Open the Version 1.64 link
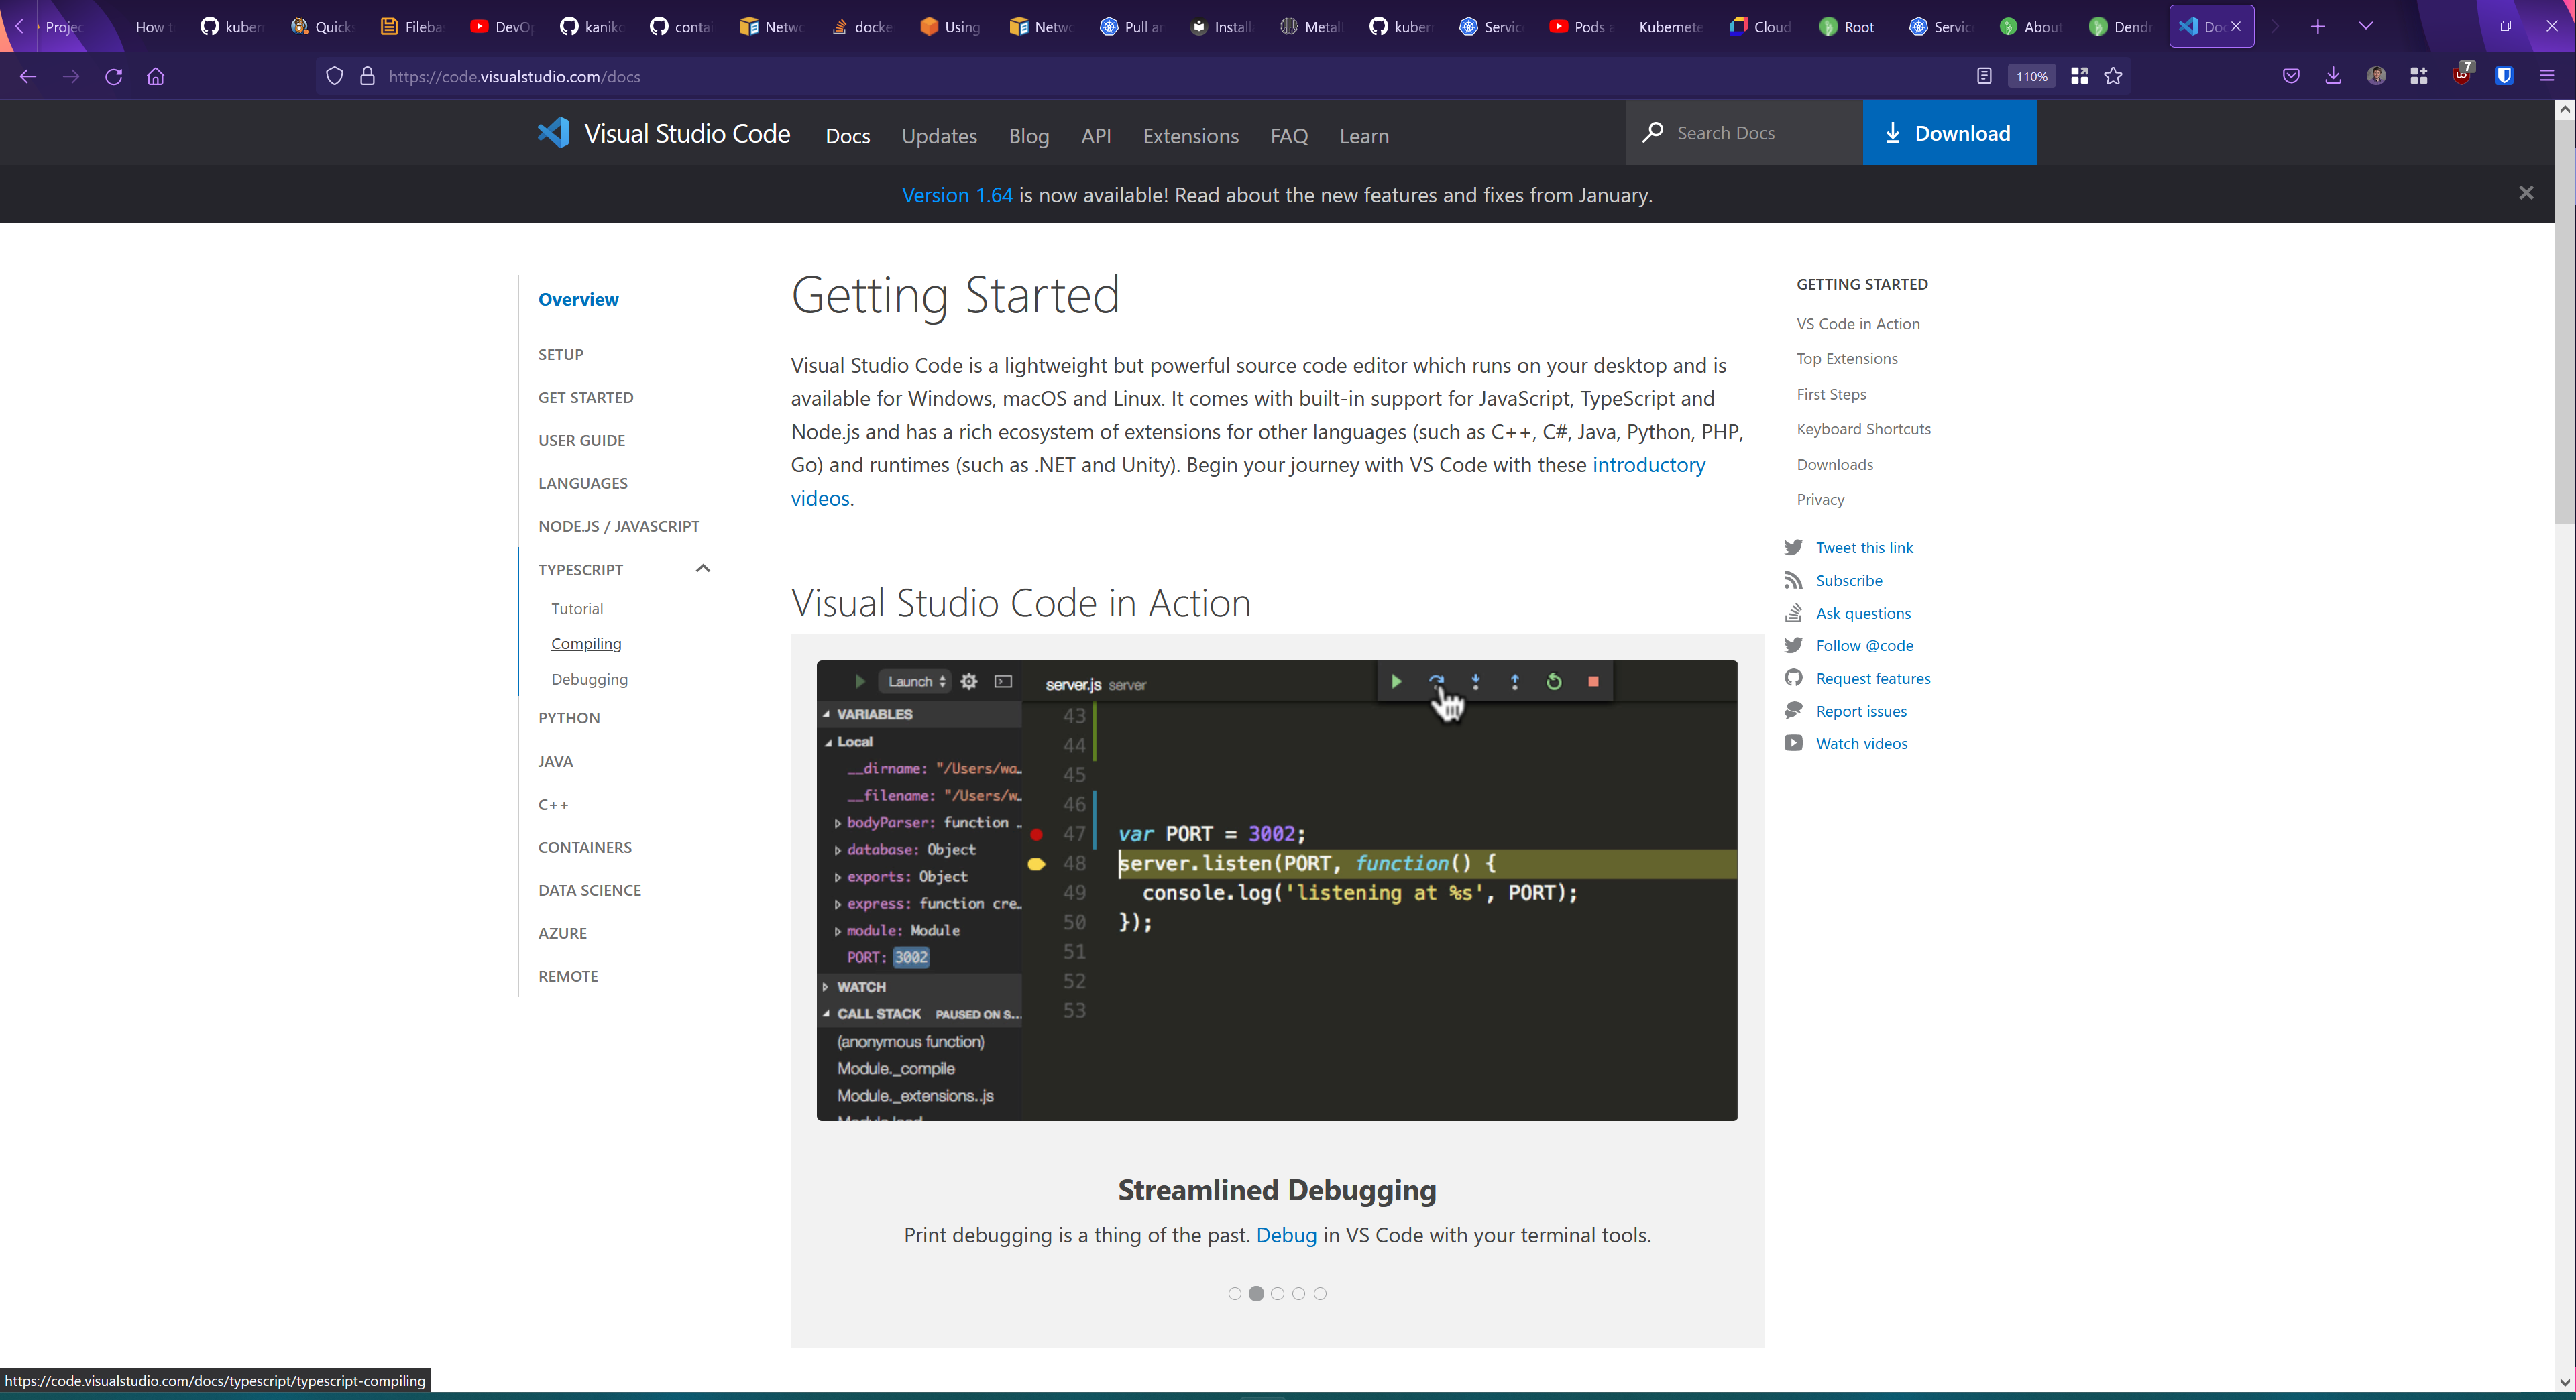Image resolution: width=2576 pixels, height=1400 pixels. point(956,195)
